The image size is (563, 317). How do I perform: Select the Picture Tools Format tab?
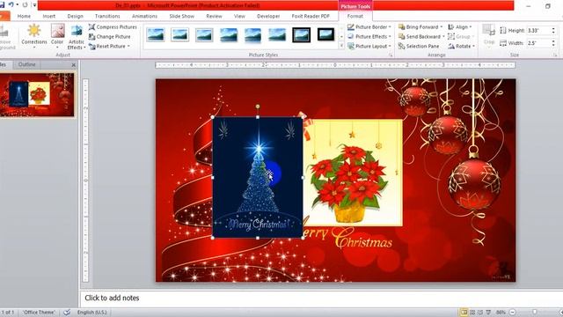pyautogui.click(x=355, y=16)
